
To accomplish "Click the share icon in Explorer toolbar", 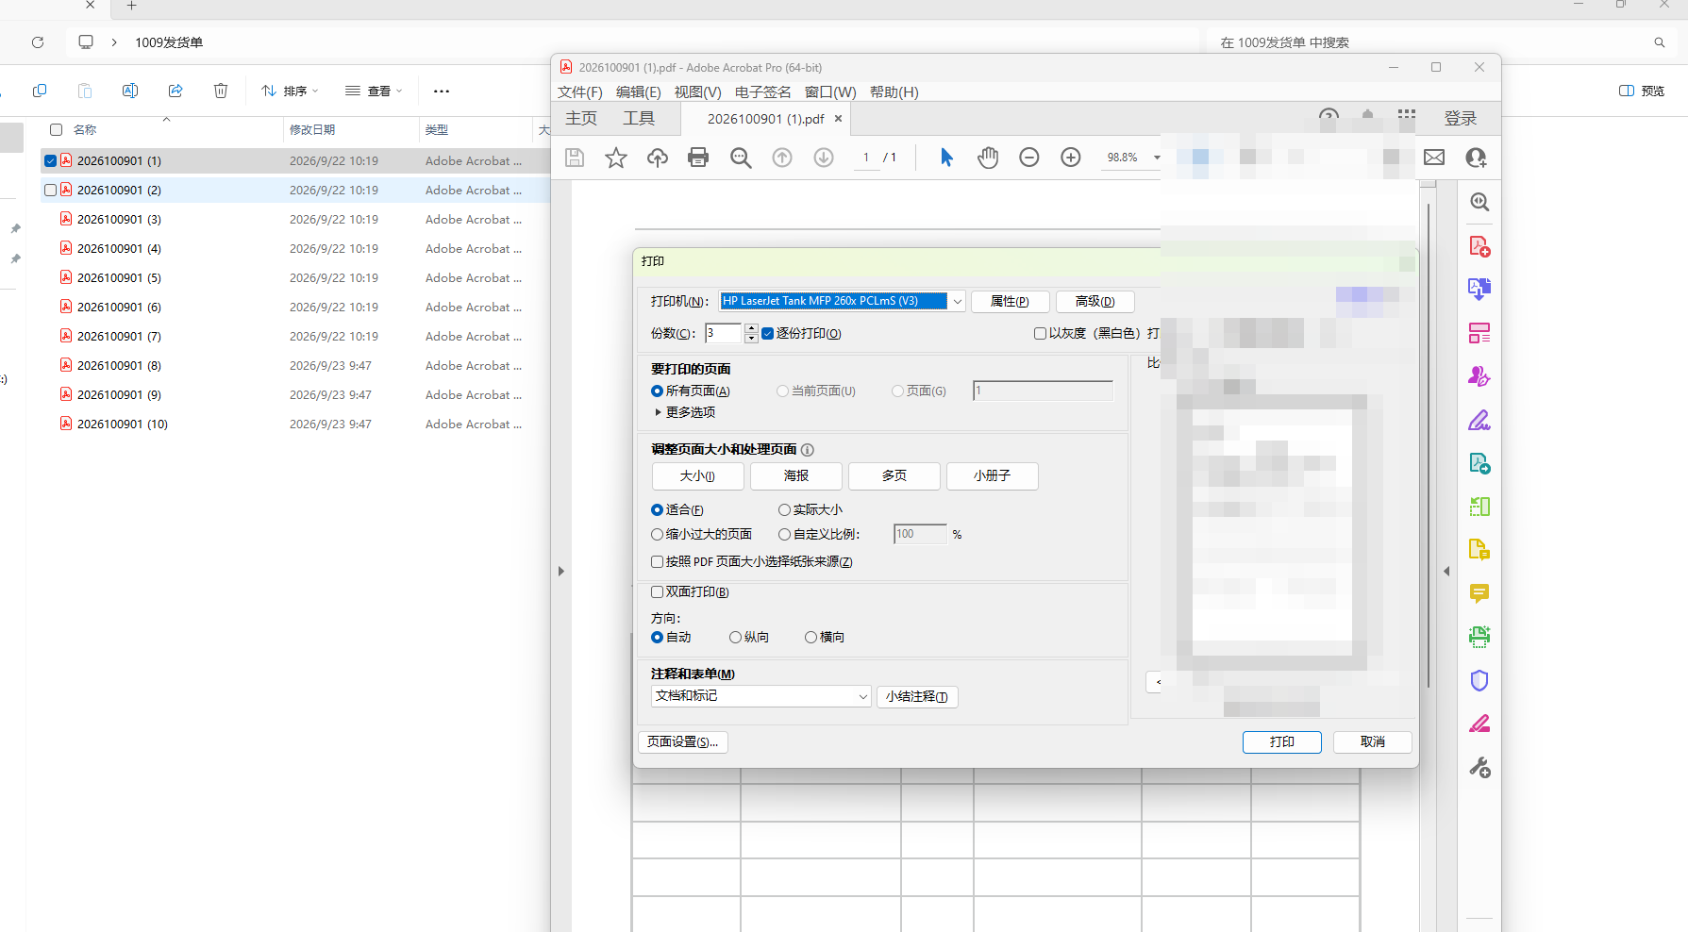I will pyautogui.click(x=175, y=91).
